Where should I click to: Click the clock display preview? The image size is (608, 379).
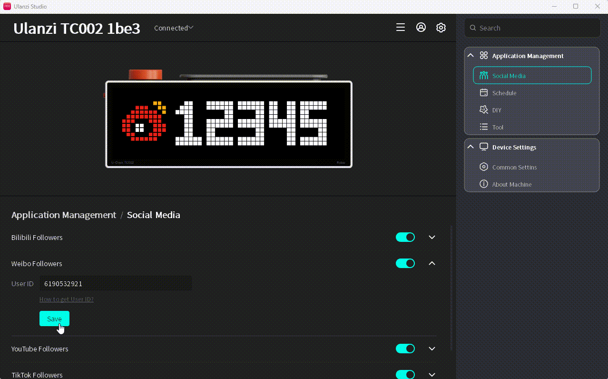click(x=229, y=124)
